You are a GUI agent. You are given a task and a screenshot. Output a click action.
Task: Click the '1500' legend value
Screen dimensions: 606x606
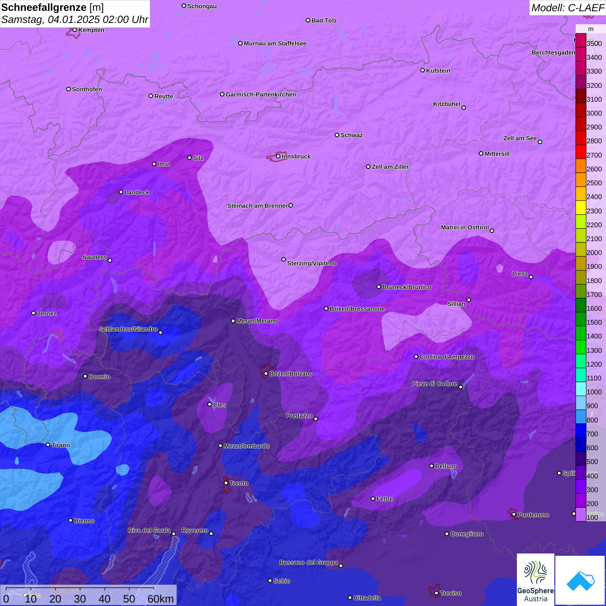point(594,322)
